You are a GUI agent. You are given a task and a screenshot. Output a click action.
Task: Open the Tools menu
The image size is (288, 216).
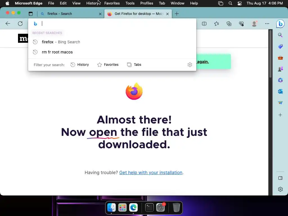click(130, 3)
